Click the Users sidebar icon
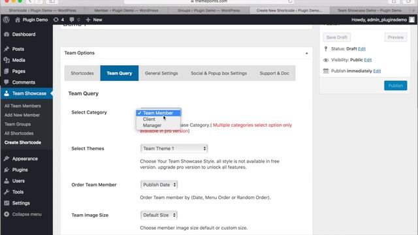The width and height of the screenshot is (418, 235). point(7,181)
